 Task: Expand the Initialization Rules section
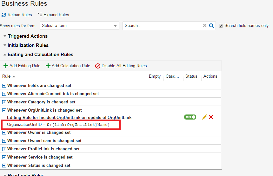5,45
